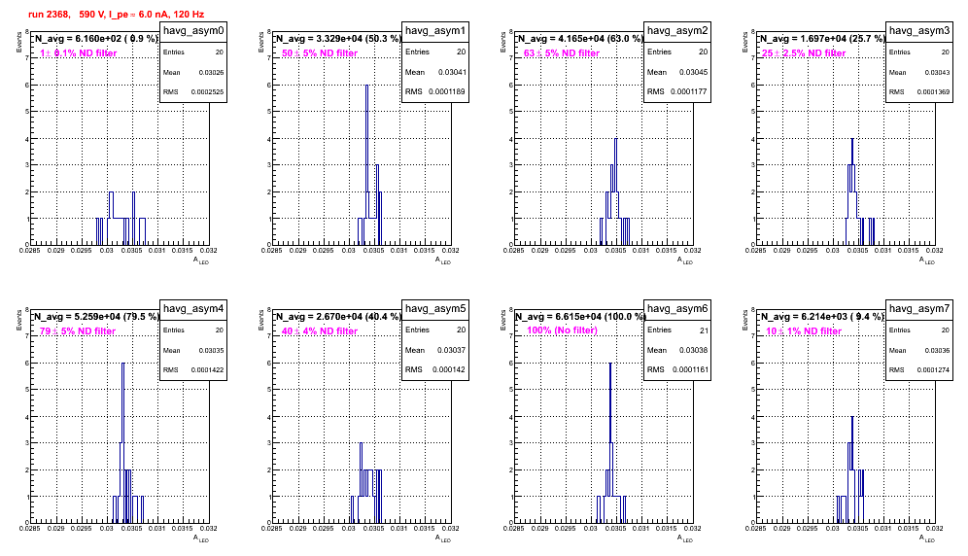
Task: Select the havg_asym6 stats box title
Action: [x=677, y=308]
